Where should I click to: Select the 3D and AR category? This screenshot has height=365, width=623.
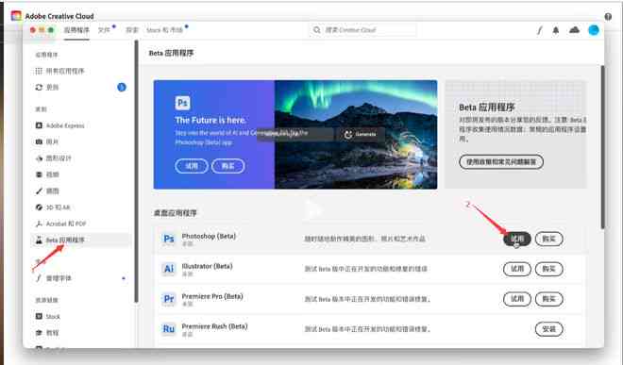[53, 207]
